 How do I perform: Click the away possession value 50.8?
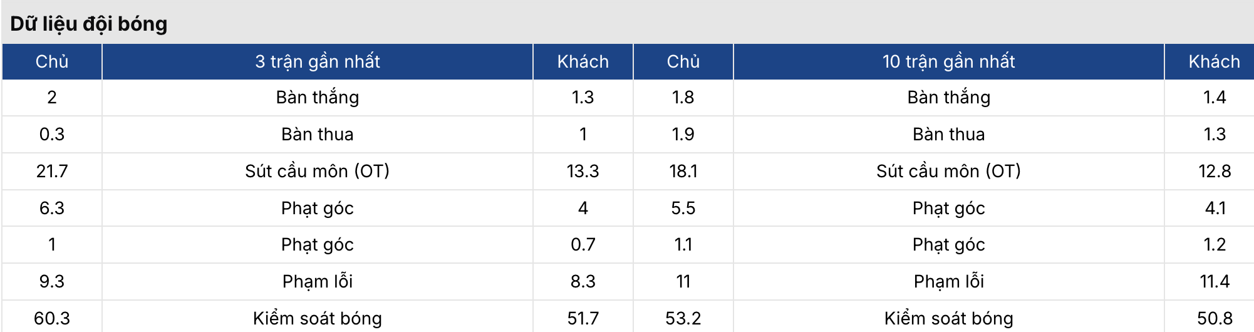[x=1214, y=318]
